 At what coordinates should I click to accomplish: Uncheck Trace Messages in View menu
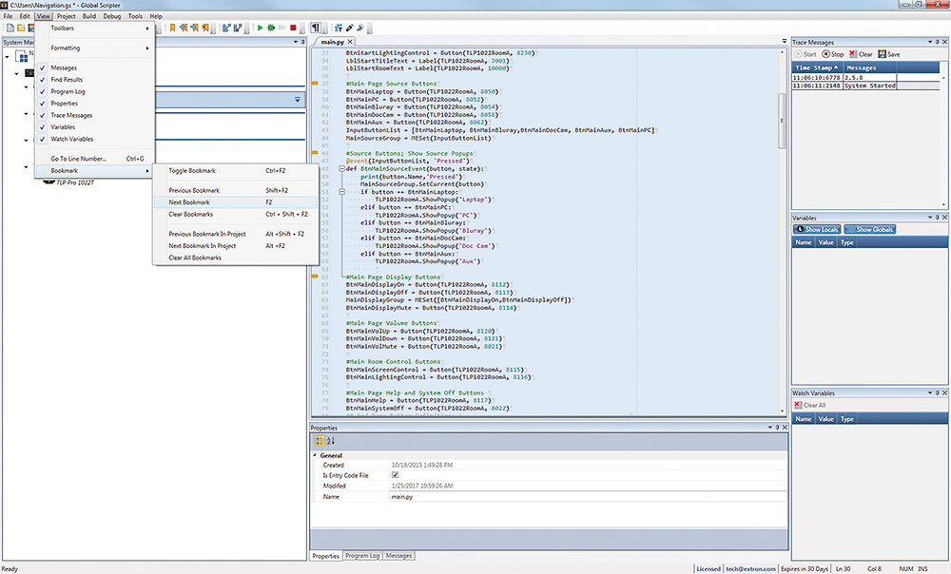click(71, 115)
